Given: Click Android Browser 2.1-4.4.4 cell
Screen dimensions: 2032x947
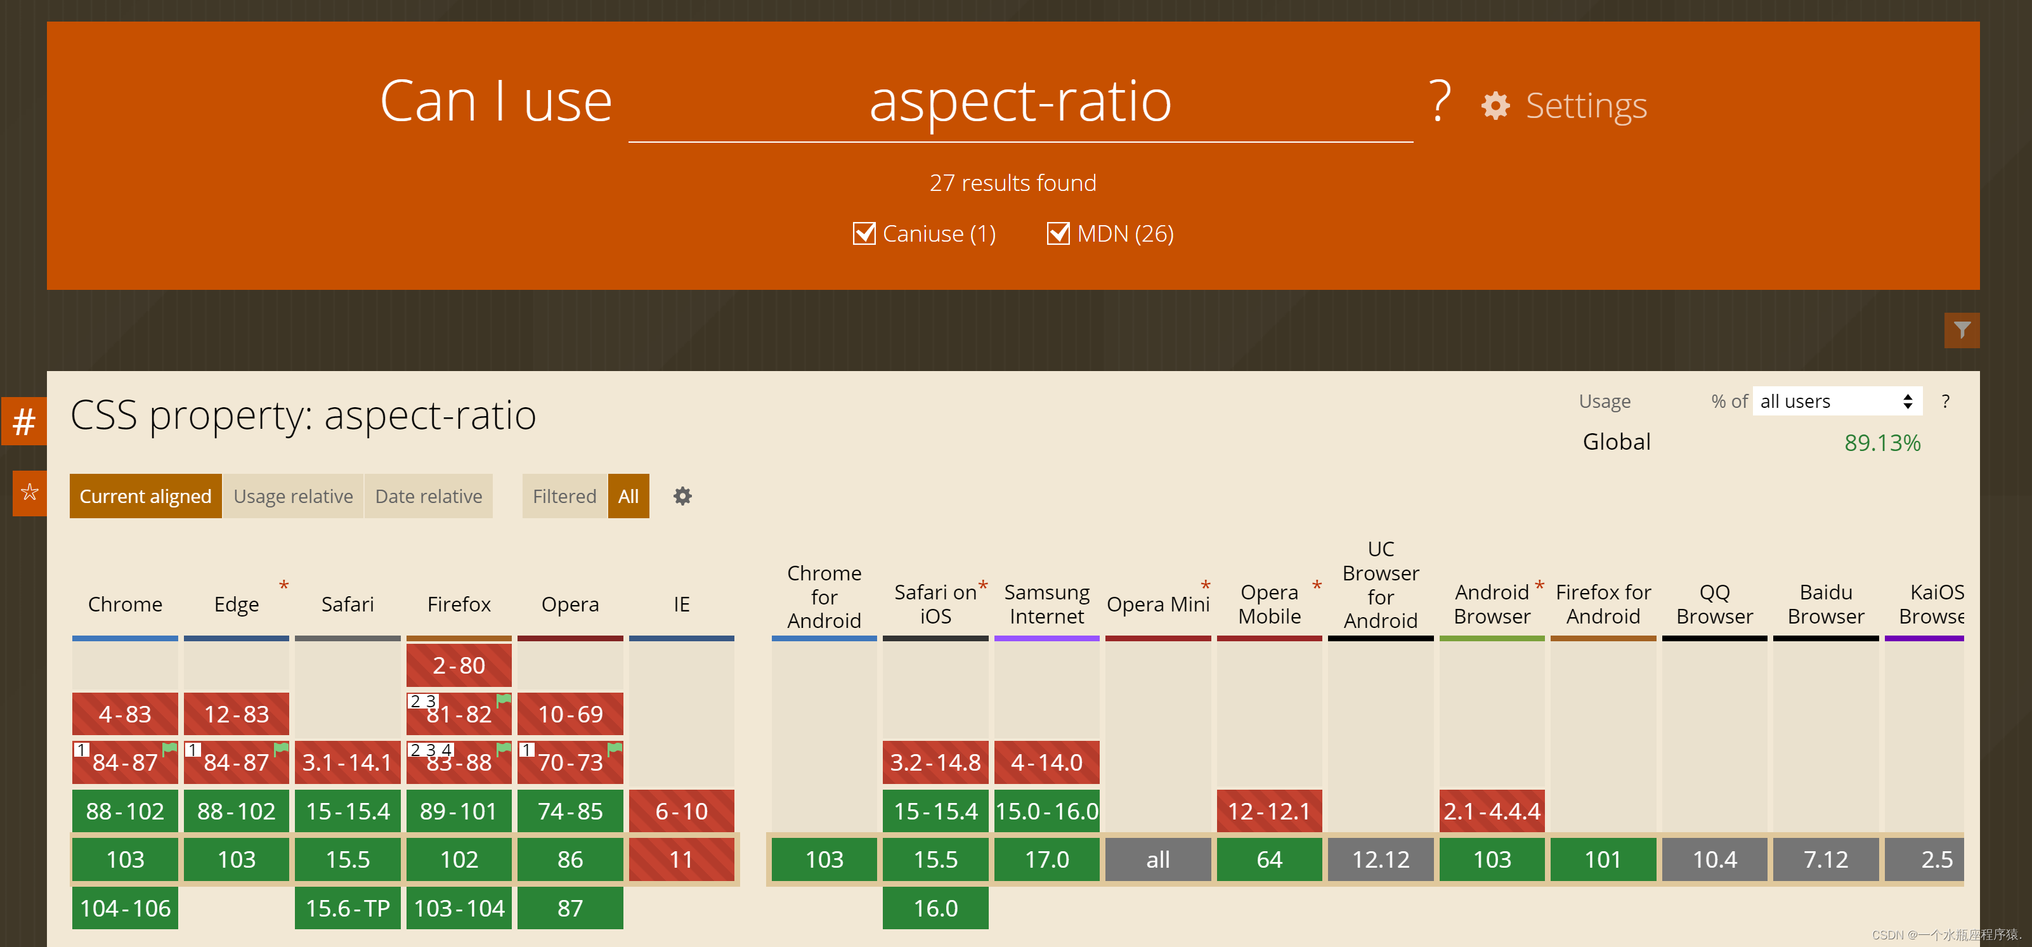Looking at the screenshot, I should 1492,811.
